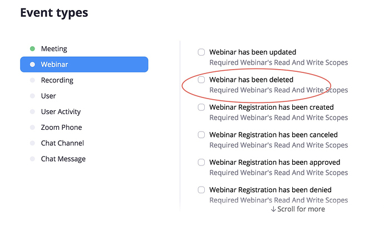Enable 'Webinar has been updated' checkbox
Viewport: 384px width, 235px height.
pos(201,52)
